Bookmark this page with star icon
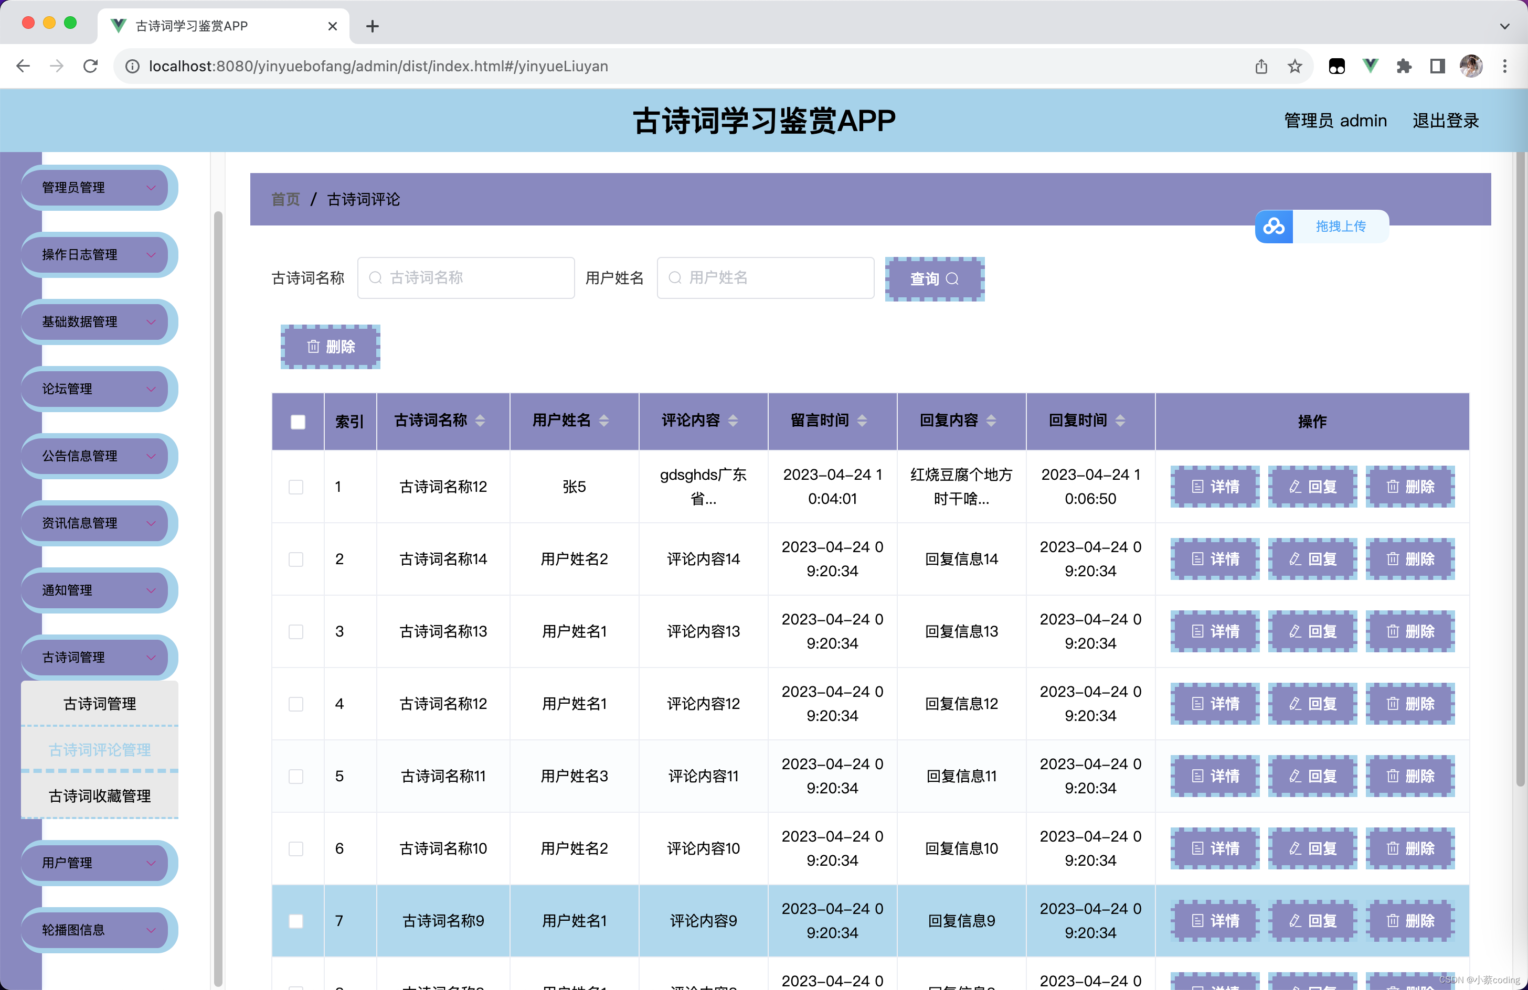 [1294, 66]
